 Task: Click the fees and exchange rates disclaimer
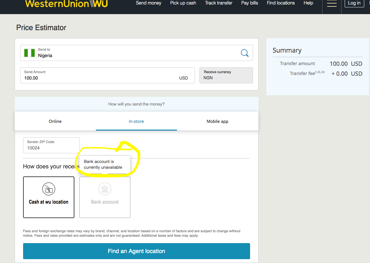coord(132,233)
